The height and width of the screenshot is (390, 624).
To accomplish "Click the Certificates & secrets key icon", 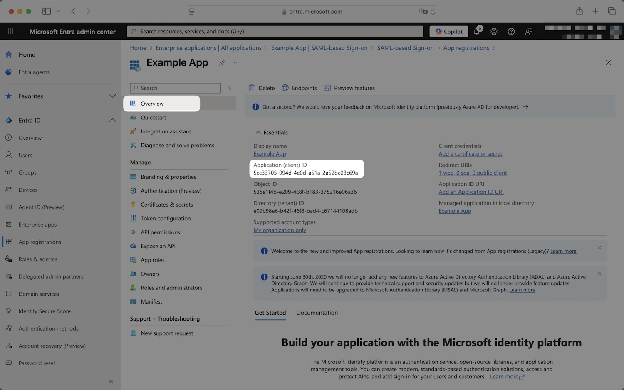I will pyautogui.click(x=133, y=205).
